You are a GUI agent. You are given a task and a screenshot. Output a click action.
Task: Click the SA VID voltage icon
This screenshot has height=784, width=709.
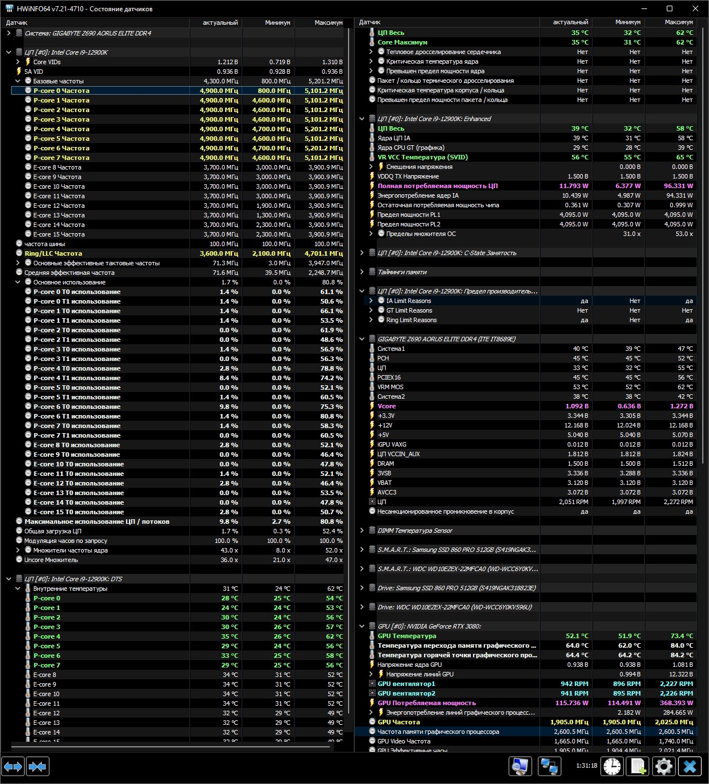point(19,72)
